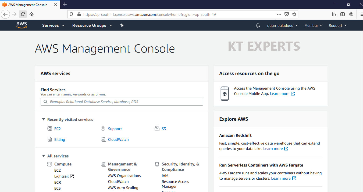Open EC2 from recently visited services
The width and height of the screenshot is (363, 192).
pos(58,129)
